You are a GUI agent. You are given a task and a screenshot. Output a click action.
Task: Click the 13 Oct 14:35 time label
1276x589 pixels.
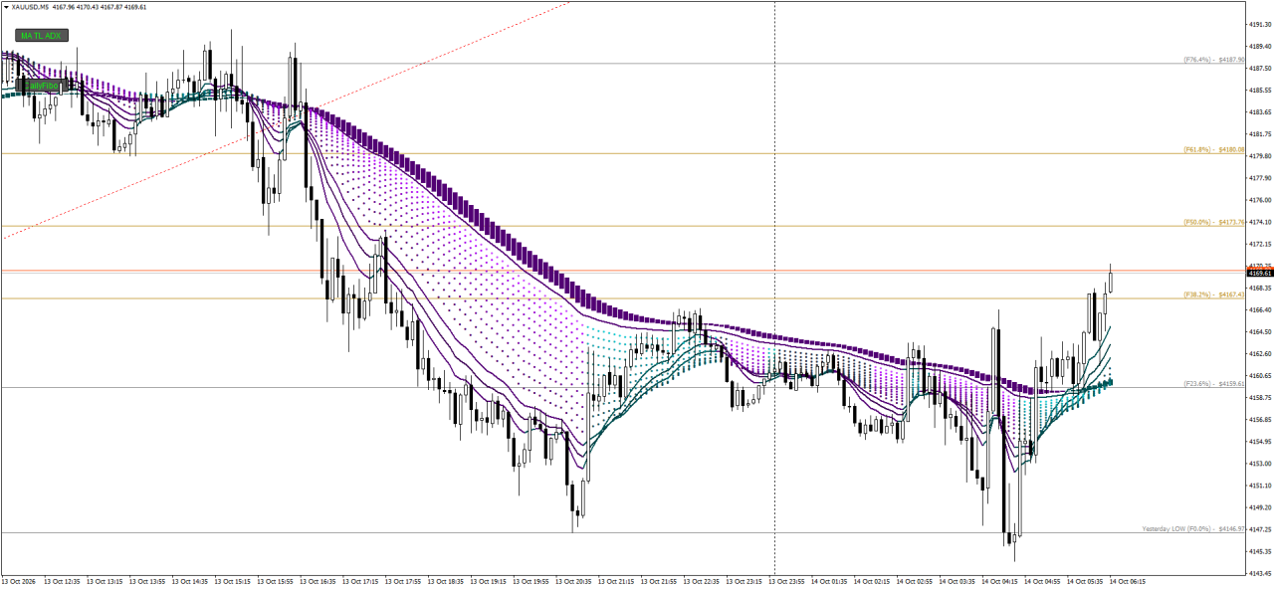click(x=190, y=581)
